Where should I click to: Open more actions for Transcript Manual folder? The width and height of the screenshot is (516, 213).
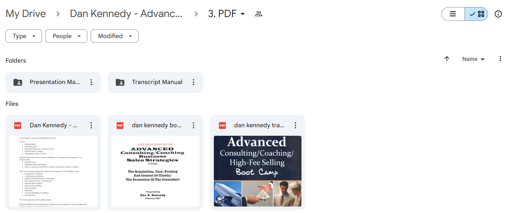click(x=193, y=82)
